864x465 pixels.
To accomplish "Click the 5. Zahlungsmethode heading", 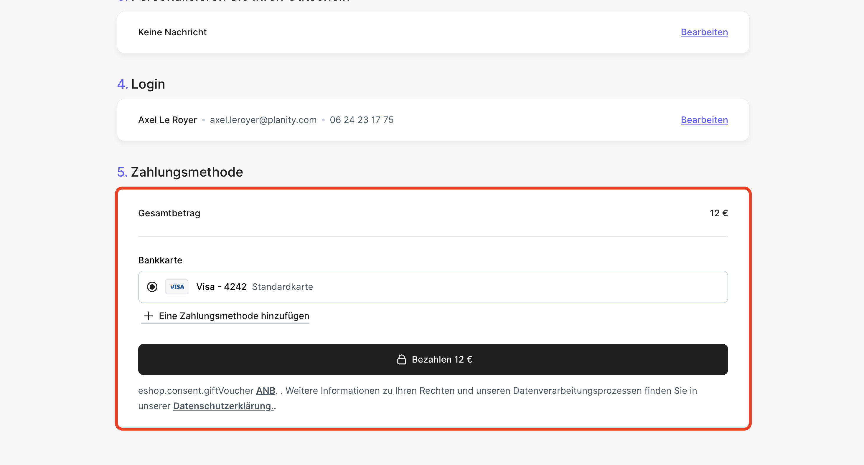I will click(180, 172).
